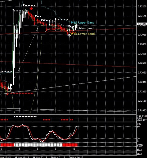
Task: Click the 0.71995 price level
Action: 142,110
